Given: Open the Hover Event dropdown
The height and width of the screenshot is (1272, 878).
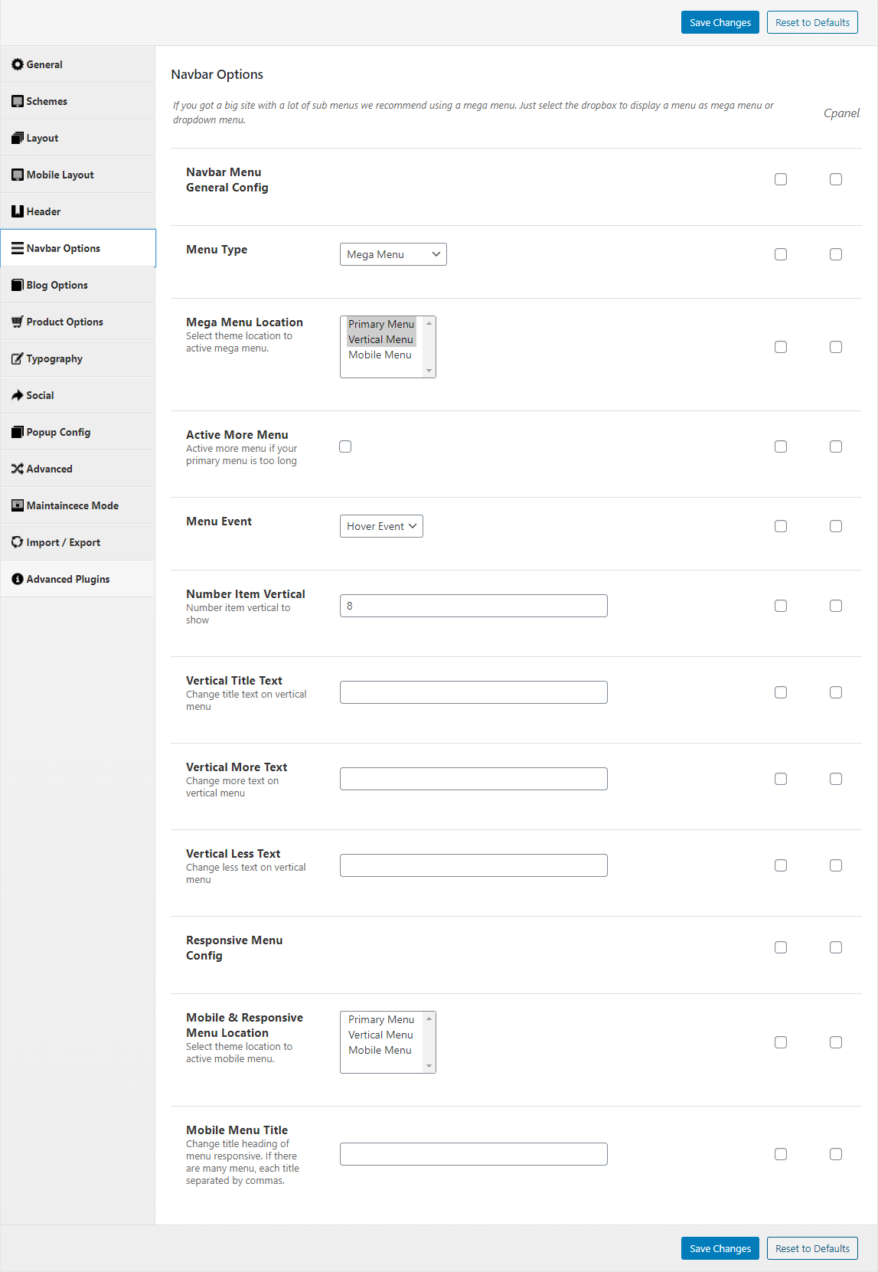Looking at the screenshot, I should coord(381,526).
